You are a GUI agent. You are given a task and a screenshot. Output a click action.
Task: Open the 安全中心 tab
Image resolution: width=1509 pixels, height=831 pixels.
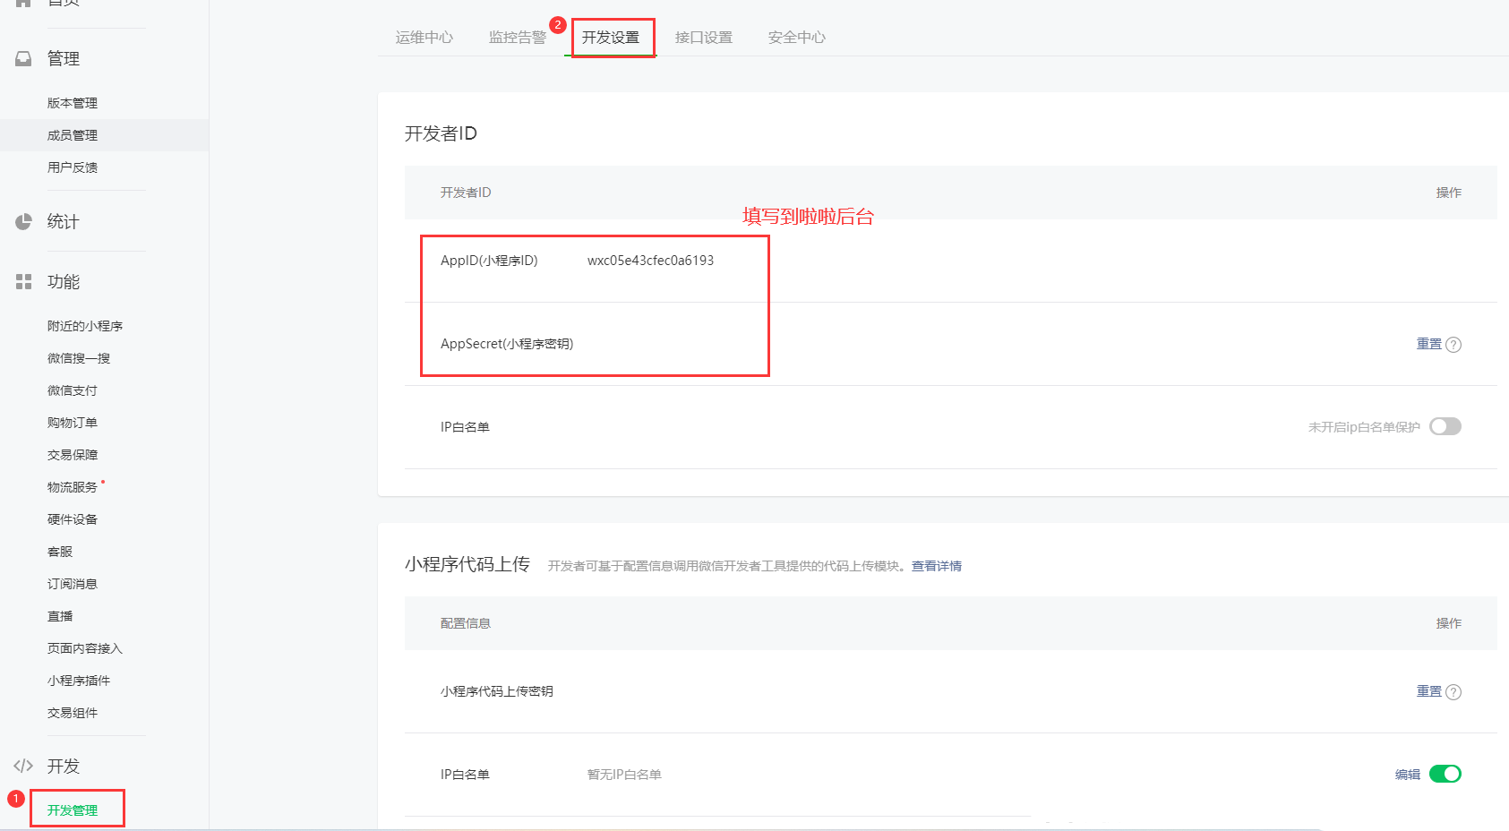(x=797, y=38)
